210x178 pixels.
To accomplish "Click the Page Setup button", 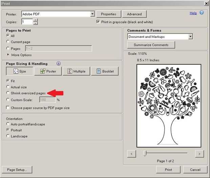I will (17, 170).
